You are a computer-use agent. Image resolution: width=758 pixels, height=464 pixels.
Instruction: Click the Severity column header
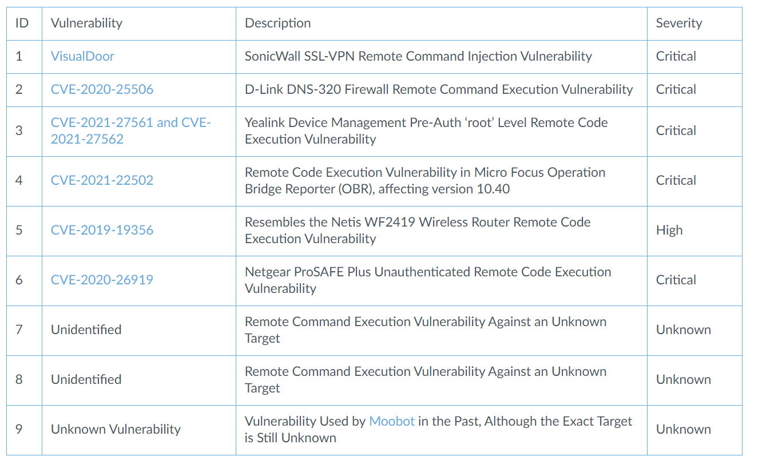tap(678, 23)
